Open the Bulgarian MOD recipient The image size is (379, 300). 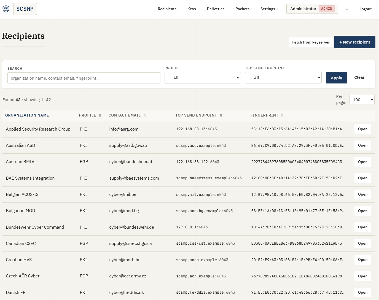(363, 211)
